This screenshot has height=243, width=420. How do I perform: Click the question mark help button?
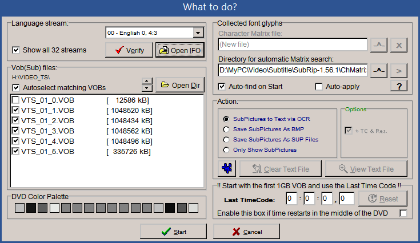coord(399,86)
